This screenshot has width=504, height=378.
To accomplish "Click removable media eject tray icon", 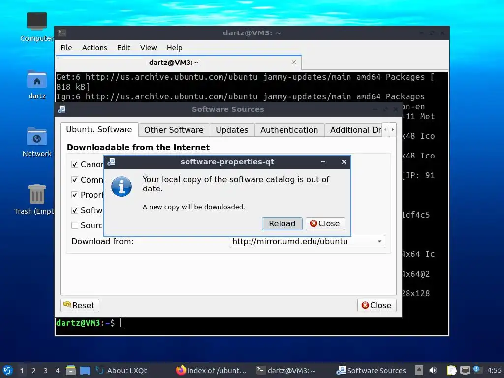I will 419,370.
